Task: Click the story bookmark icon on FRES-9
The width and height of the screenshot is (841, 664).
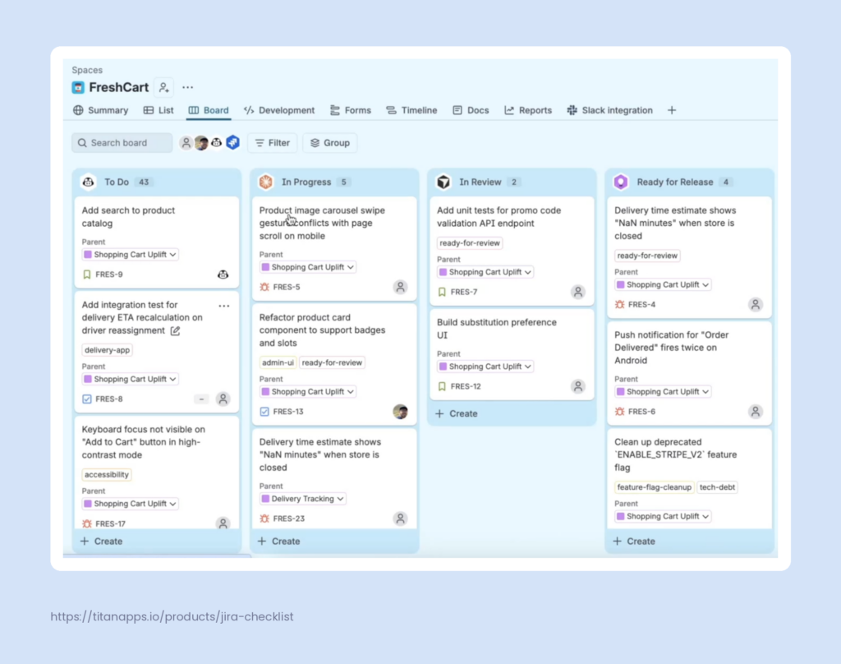Action: point(87,274)
